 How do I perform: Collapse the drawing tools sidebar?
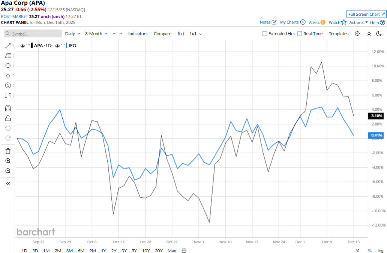(x=8, y=183)
